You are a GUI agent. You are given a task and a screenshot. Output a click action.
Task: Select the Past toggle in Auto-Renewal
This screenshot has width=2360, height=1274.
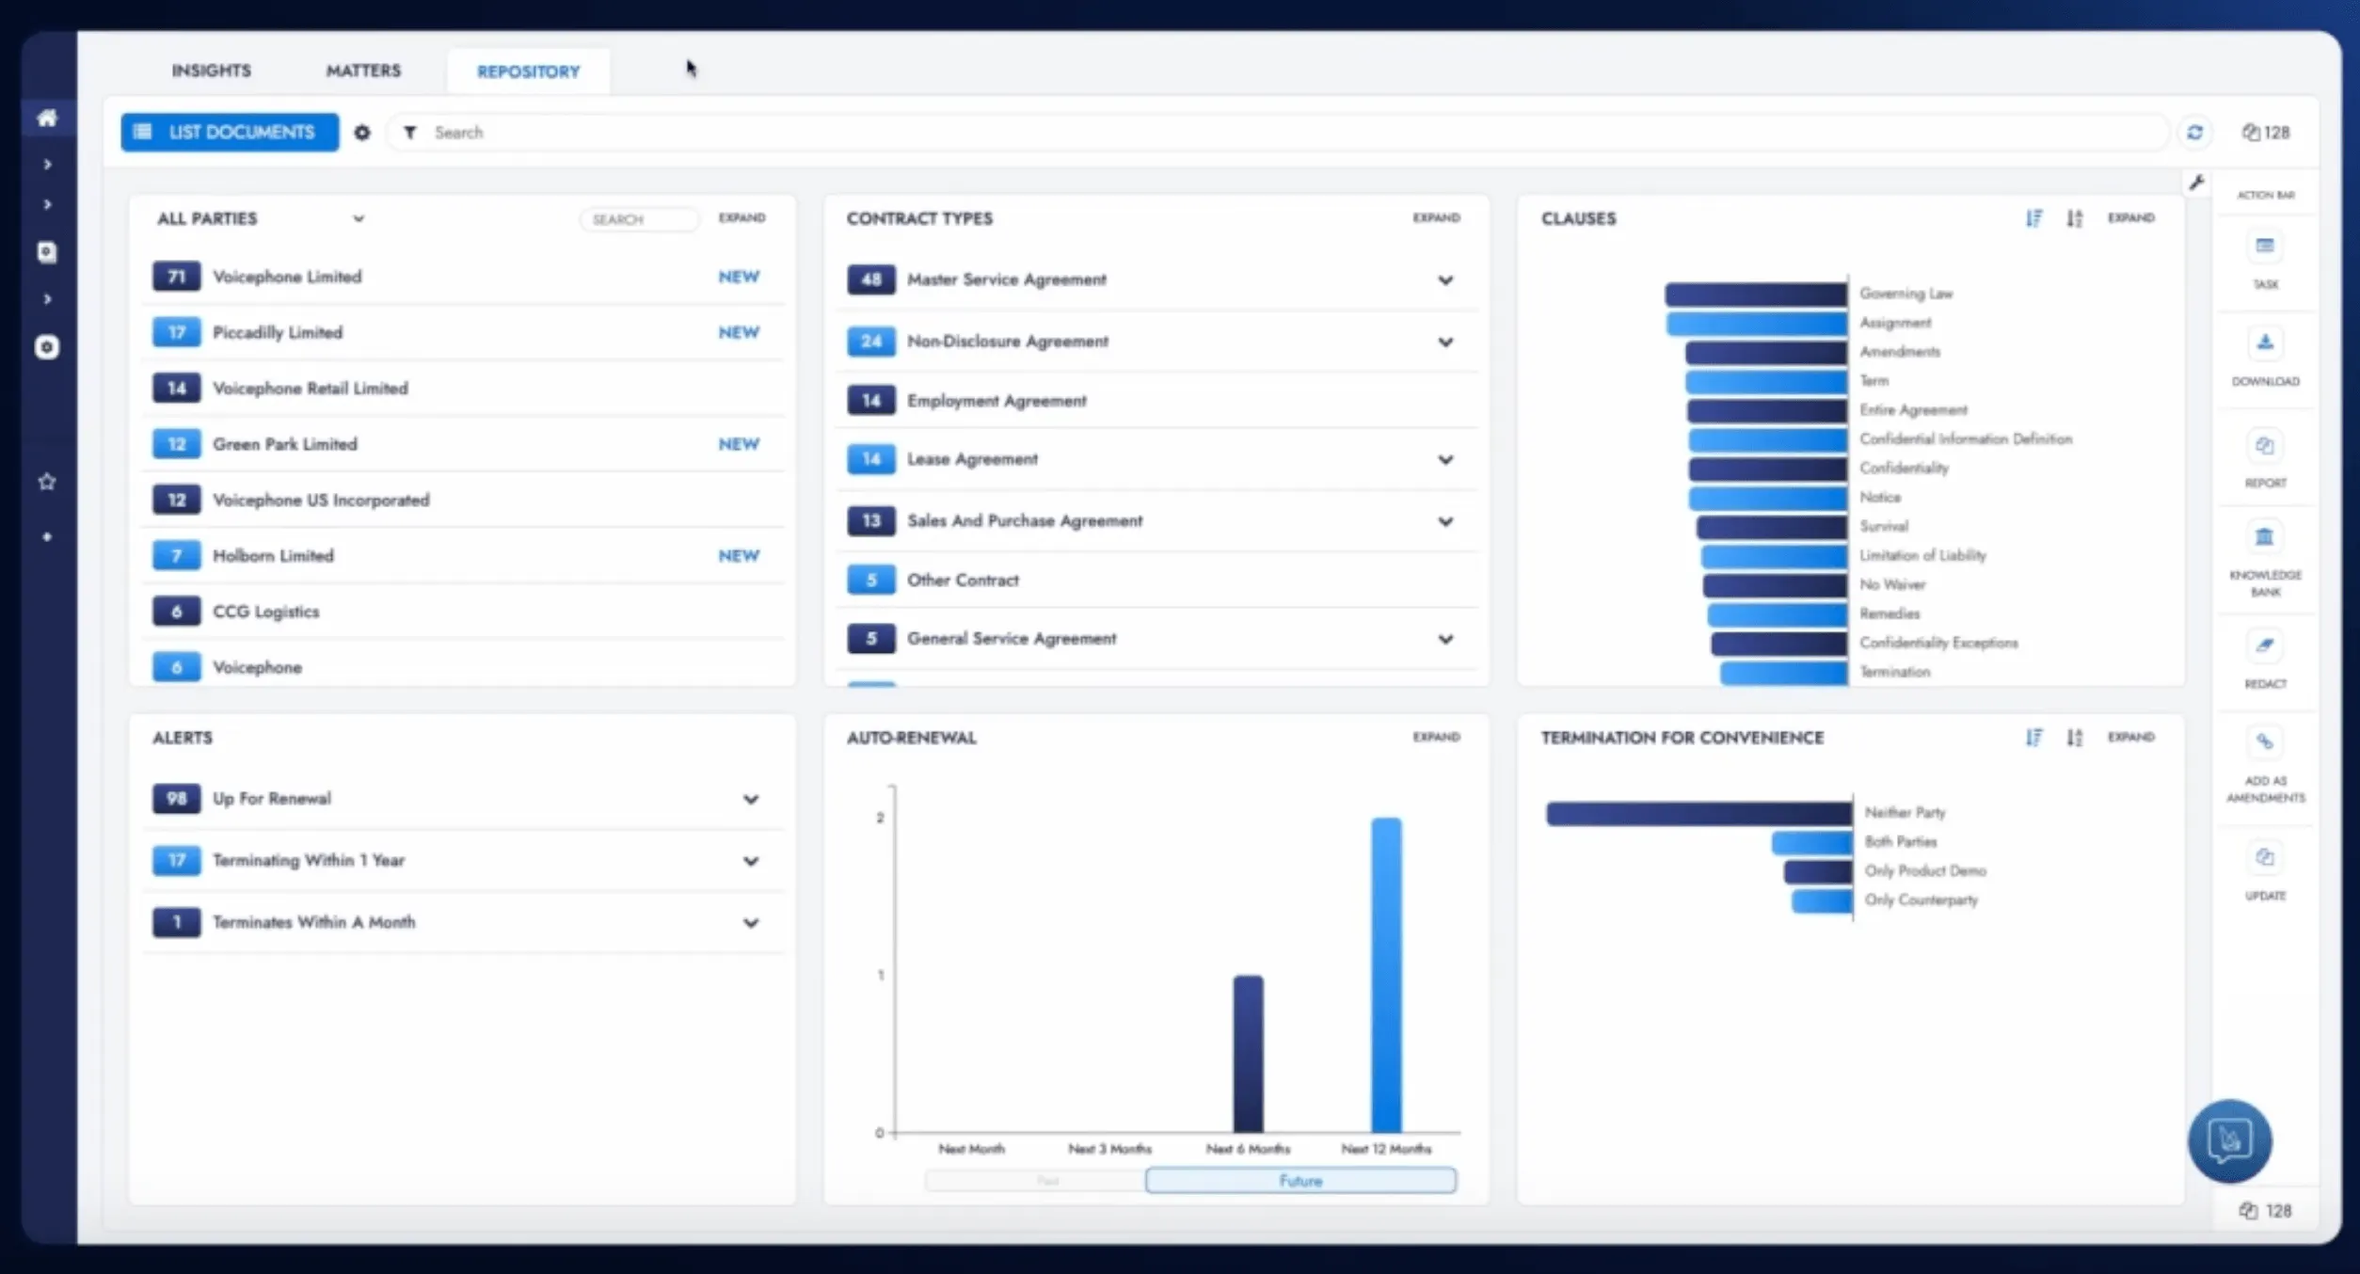1035,1181
